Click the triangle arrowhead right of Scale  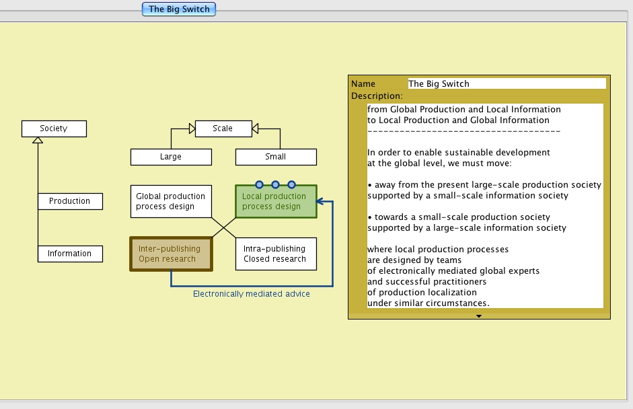pyautogui.click(x=255, y=128)
